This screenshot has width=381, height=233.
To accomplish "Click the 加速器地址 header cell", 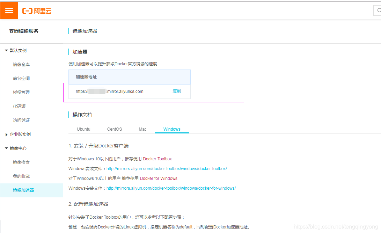I will point(130,77).
